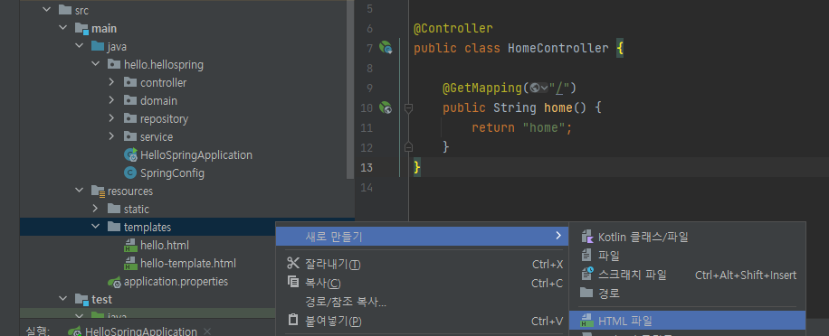Expand the service package
The height and width of the screenshot is (336, 829).
(111, 136)
